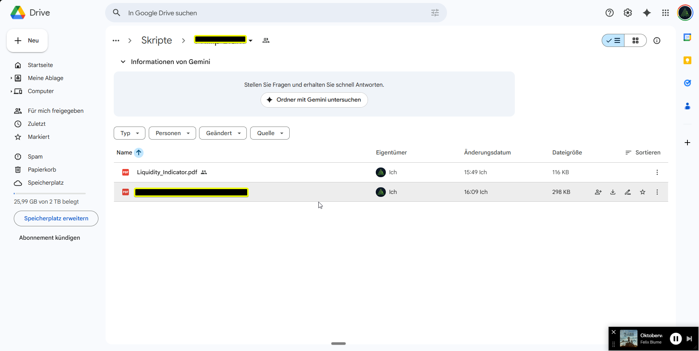The height and width of the screenshot is (351, 699).
Task: Open the Google apps grid menu
Action: 665,13
